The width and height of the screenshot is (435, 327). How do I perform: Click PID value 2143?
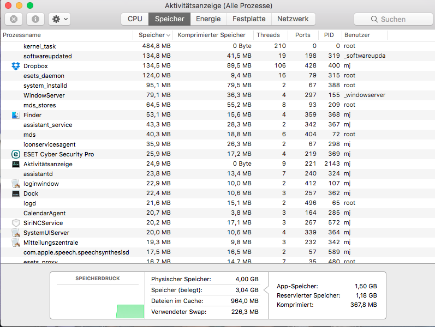[332, 164]
